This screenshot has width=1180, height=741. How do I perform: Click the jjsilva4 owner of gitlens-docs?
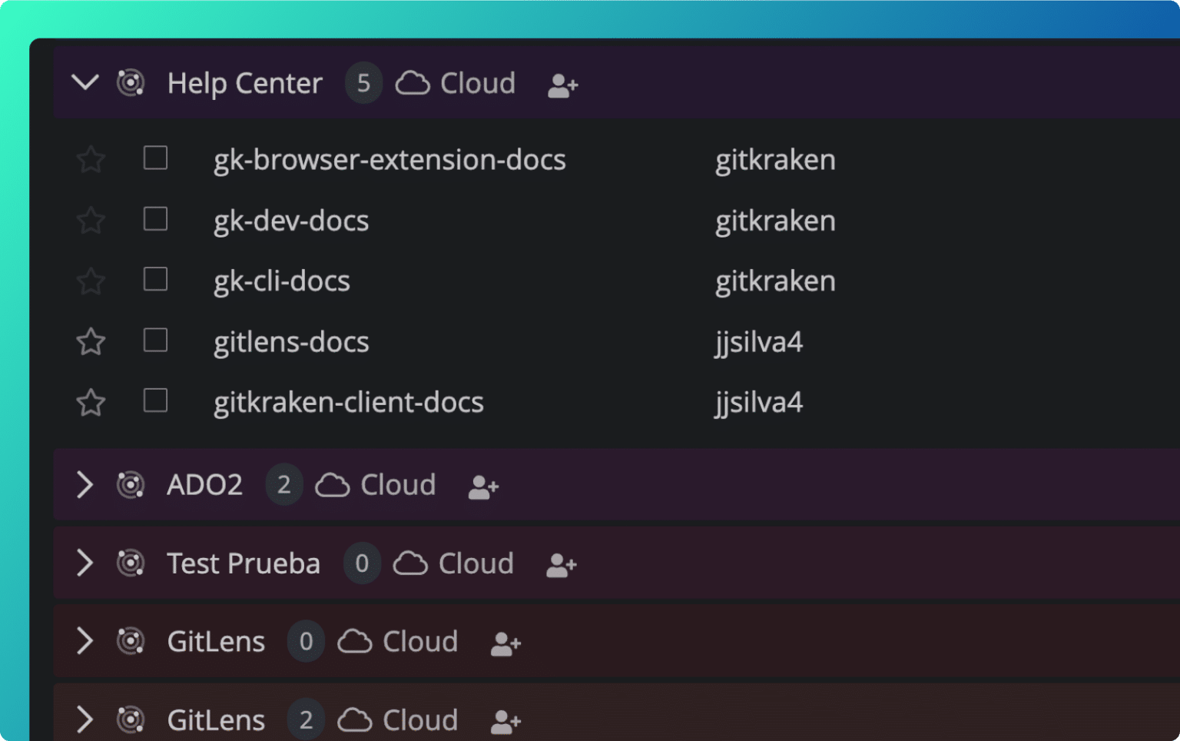click(x=758, y=341)
